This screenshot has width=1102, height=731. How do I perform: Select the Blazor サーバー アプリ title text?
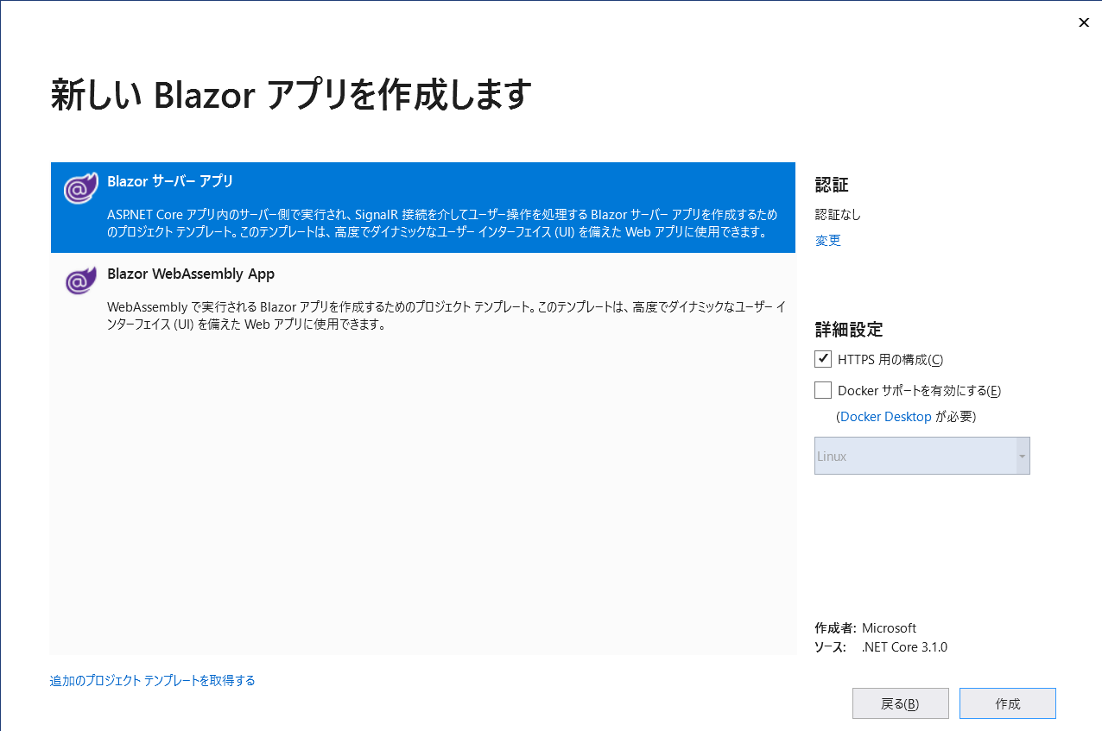170,182
